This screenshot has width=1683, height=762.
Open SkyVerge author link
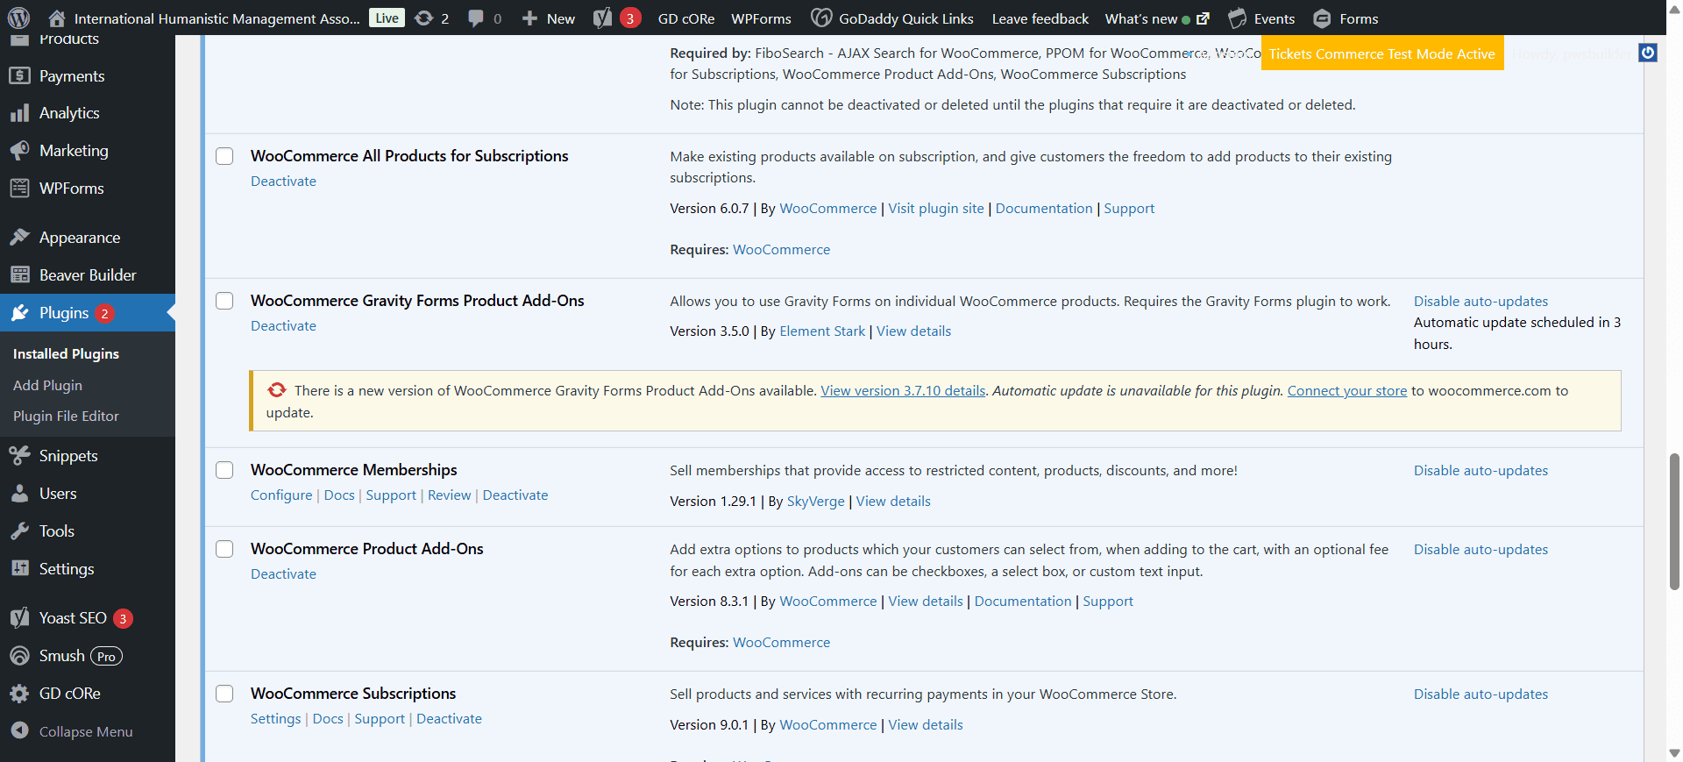tap(815, 502)
